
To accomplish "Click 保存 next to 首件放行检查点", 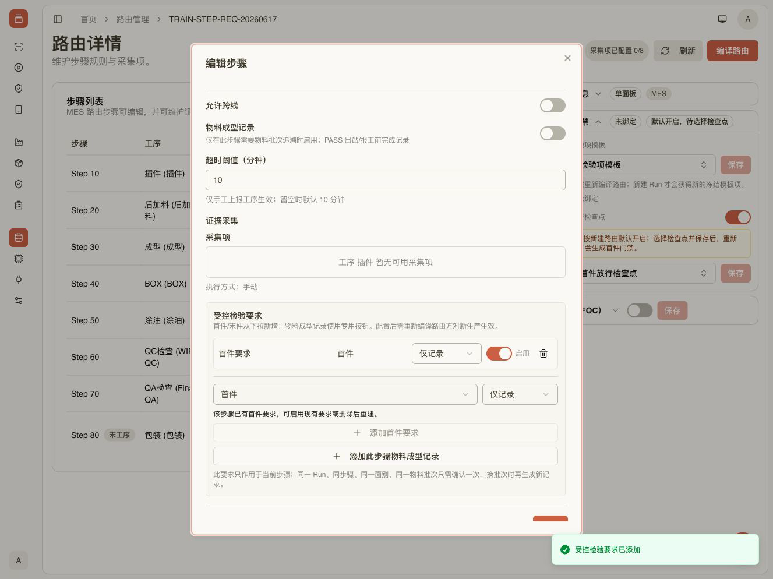I will [735, 273].
